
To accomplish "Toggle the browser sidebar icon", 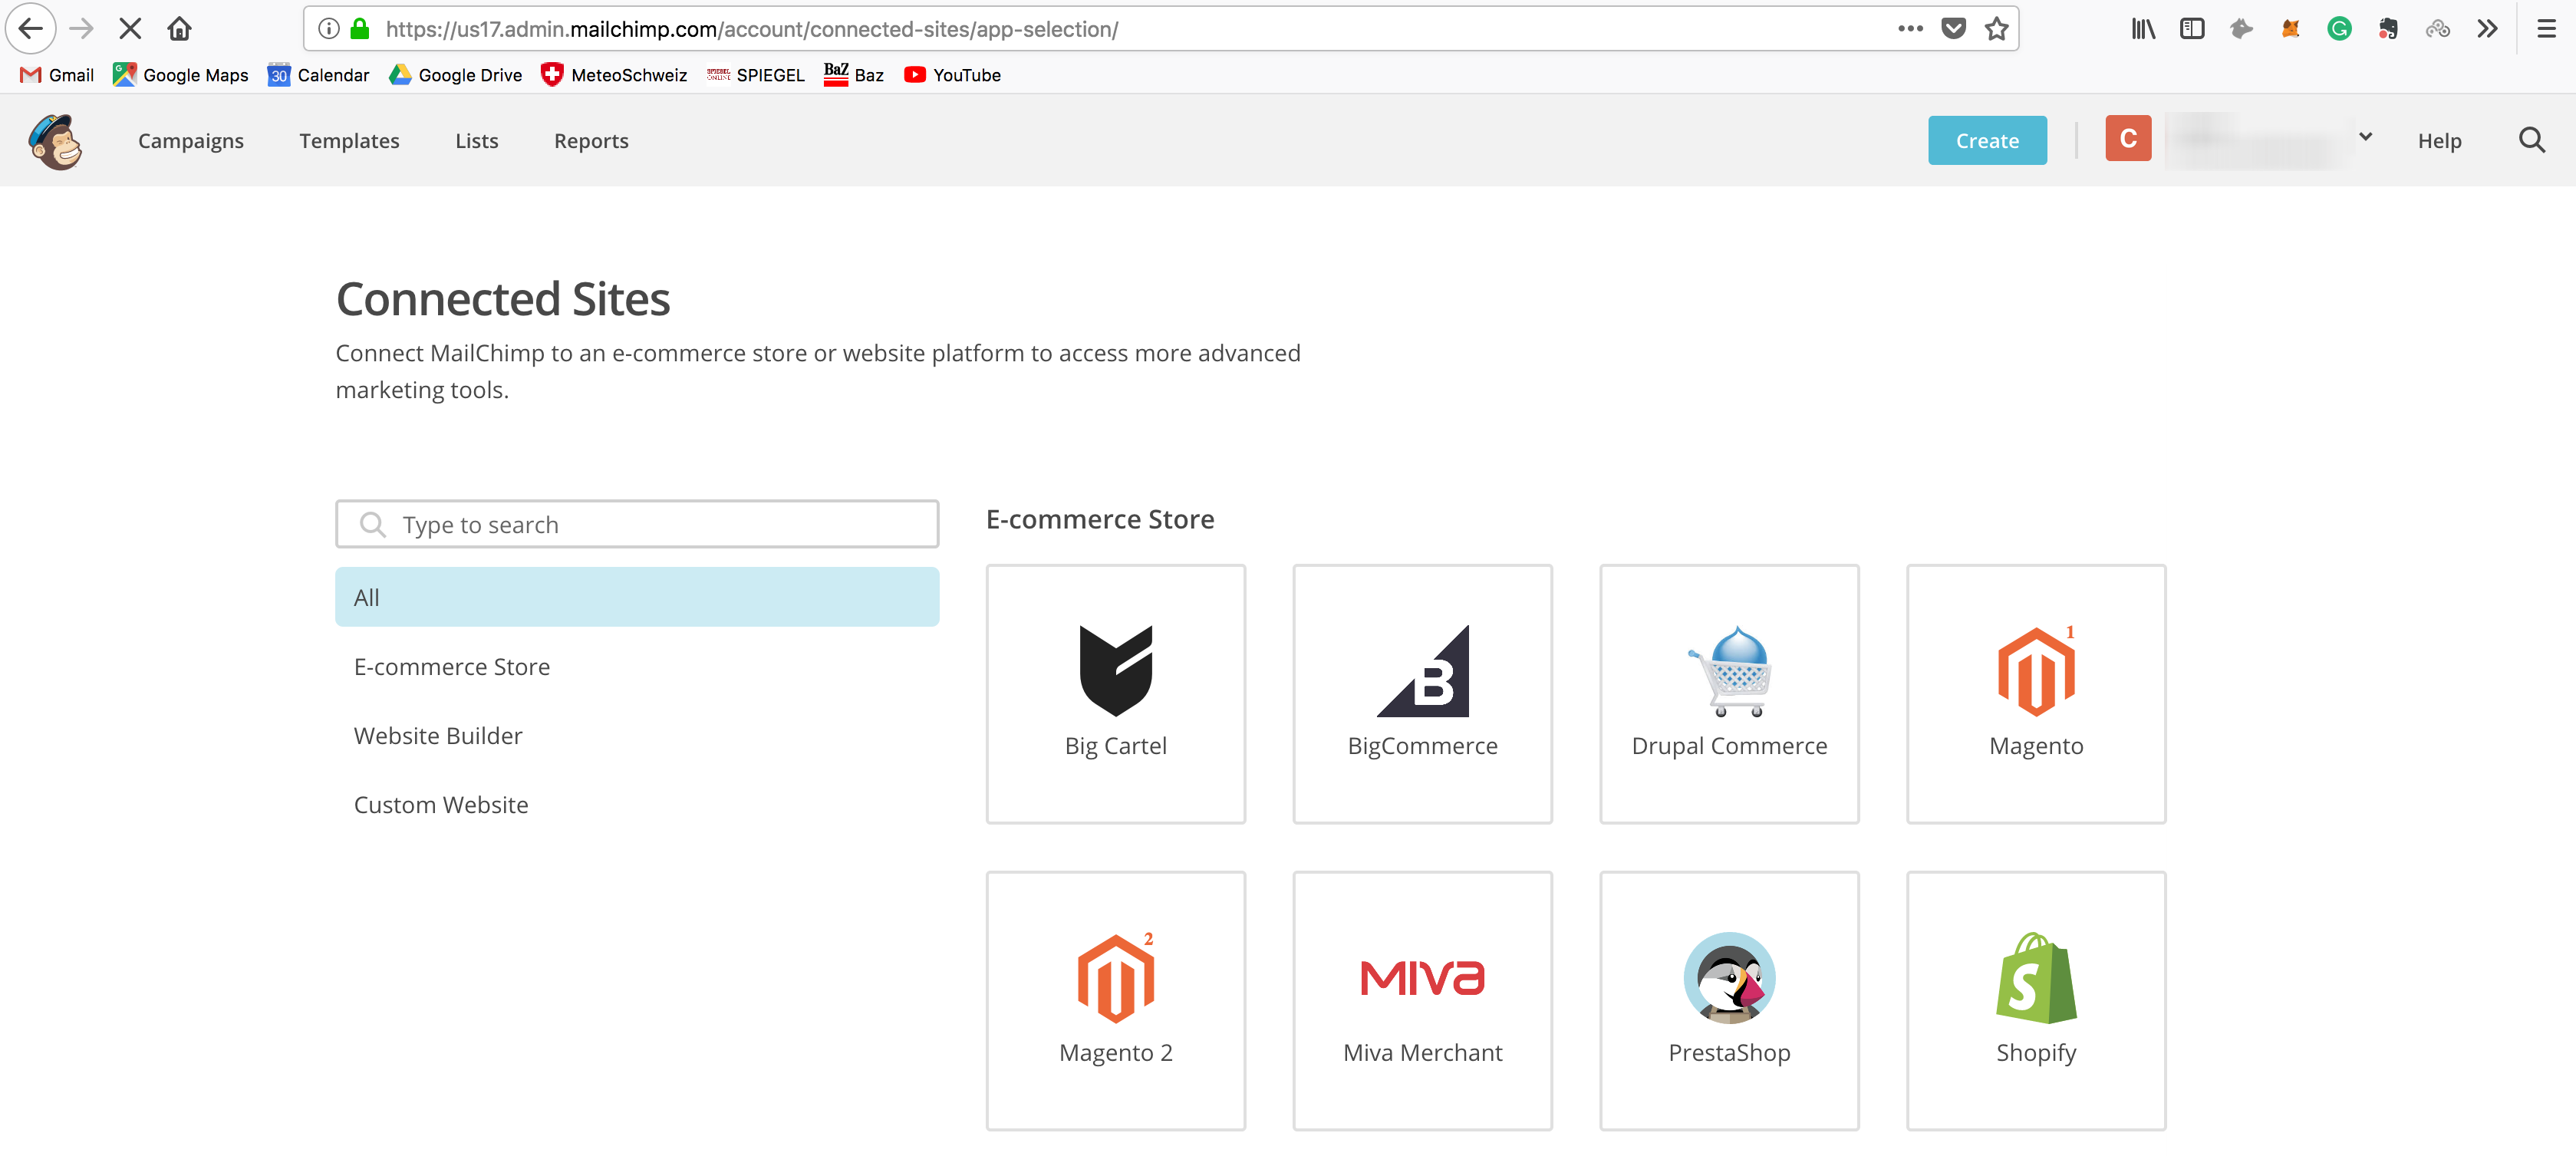I will pyautogui.click(x=2192, y=28).
